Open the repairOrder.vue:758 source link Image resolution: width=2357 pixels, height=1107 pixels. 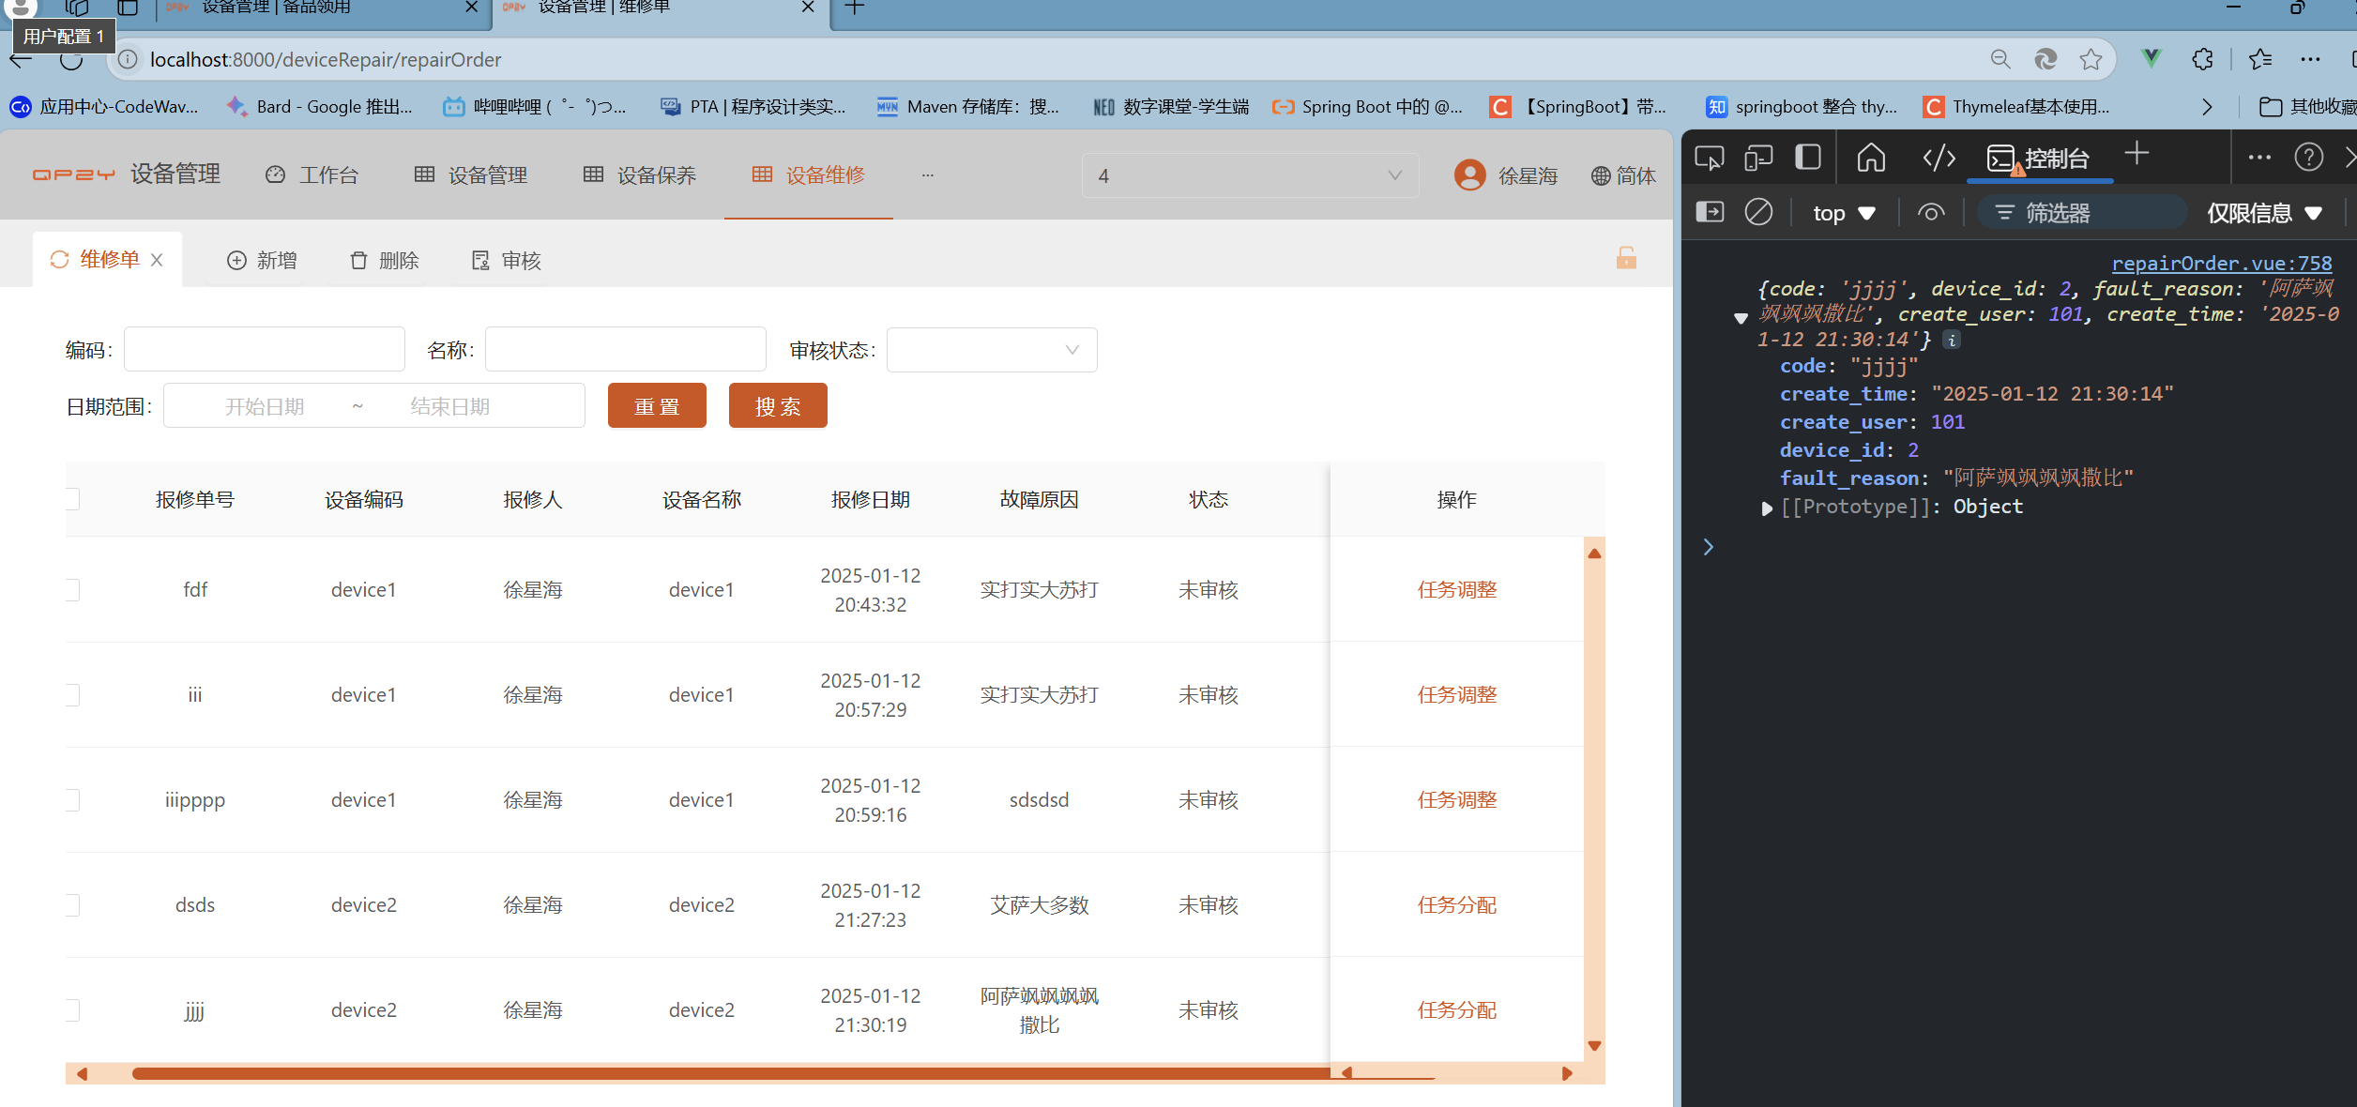coord(2221,264)
